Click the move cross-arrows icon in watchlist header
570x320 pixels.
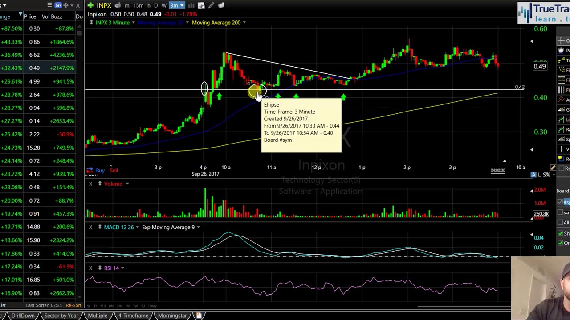65,5
